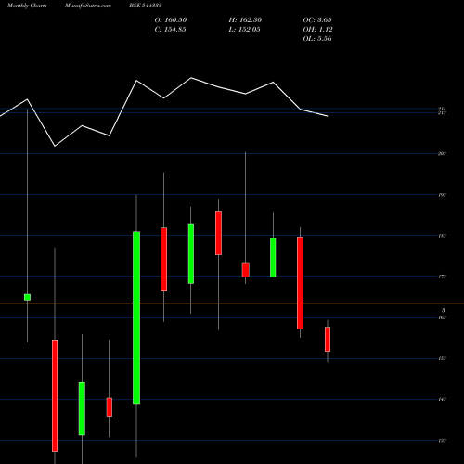Screen dimensions: 464x464
Task: Click the 153 price axis label
Action: click(442, 358)
